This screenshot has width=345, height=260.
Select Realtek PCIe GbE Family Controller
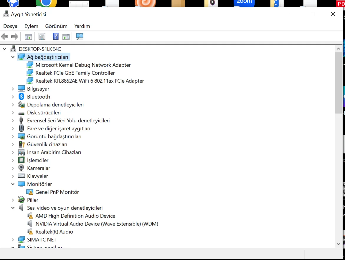pyautogui.click(x=75, y=73)
